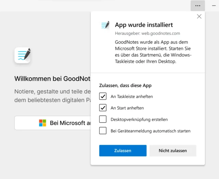
Task: Click the 'App wurde installiert' title
Action: click(x=144, y=25)
